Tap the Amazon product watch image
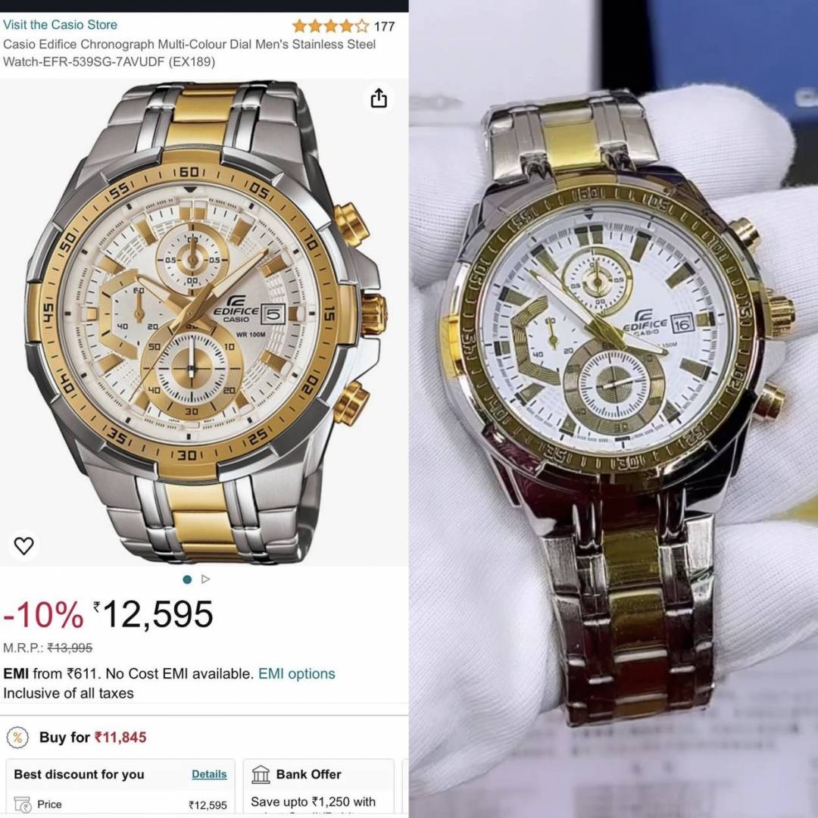 [x=204, y=323]
